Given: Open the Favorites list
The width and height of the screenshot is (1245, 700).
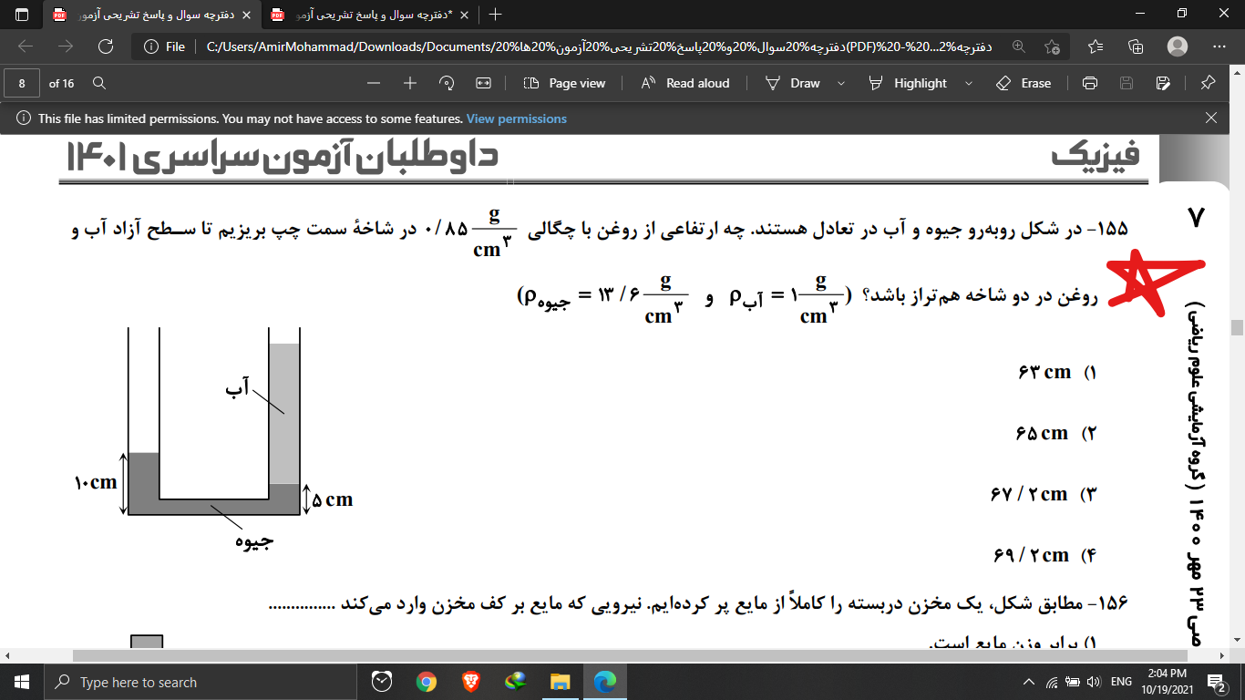Looking at the screenshot, I should [x=1096, y=46].
